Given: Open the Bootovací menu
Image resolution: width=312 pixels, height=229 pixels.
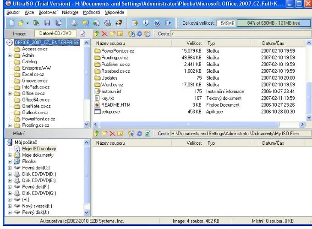Looking at the screenshot, I should point(48,12).
